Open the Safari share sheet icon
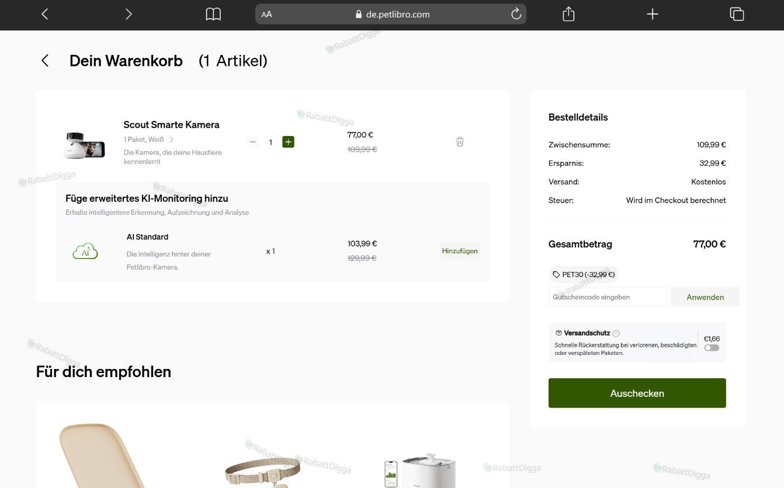784x488 pixels. pos(568,14)
